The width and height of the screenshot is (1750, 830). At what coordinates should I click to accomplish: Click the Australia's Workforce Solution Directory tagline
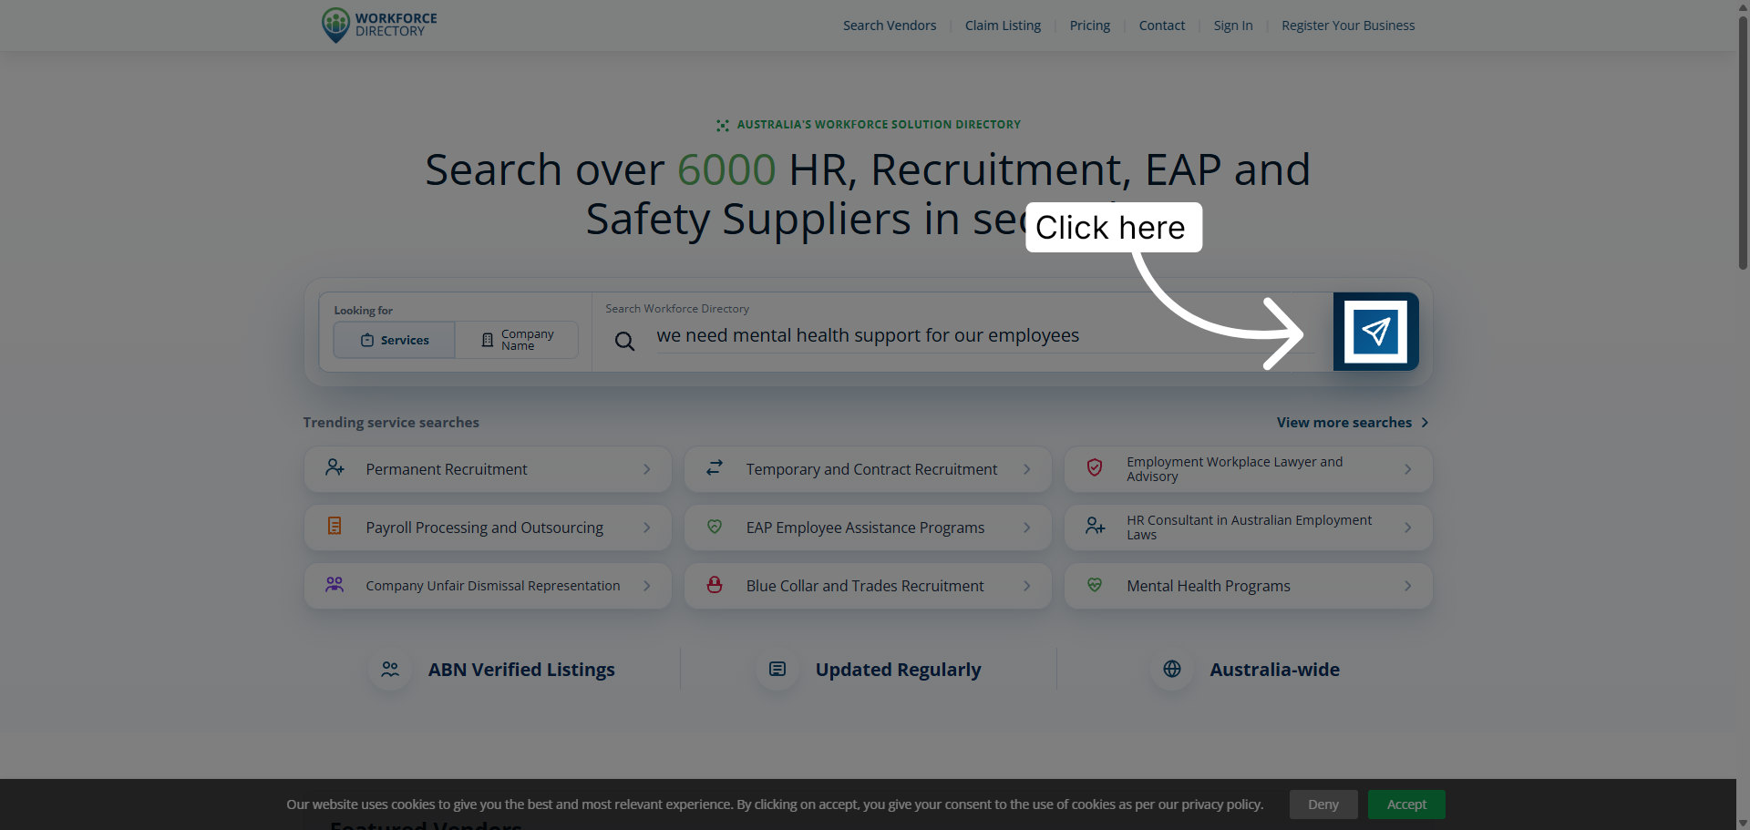(x=879, y=125)
